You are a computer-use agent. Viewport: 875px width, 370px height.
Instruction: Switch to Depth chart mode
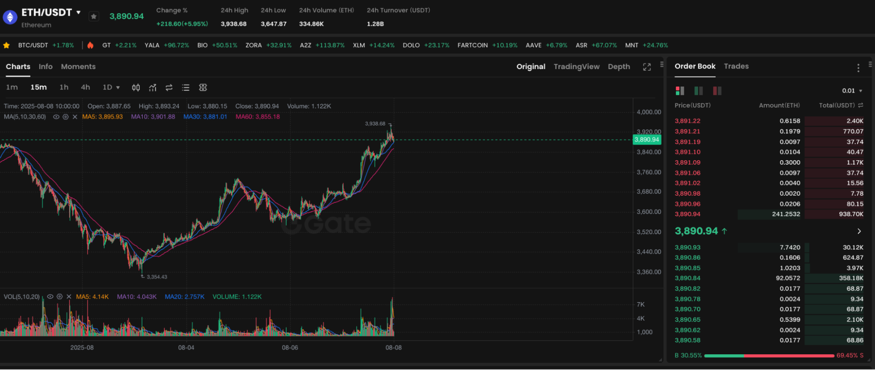pyautogui.click(x=619, y=67)
